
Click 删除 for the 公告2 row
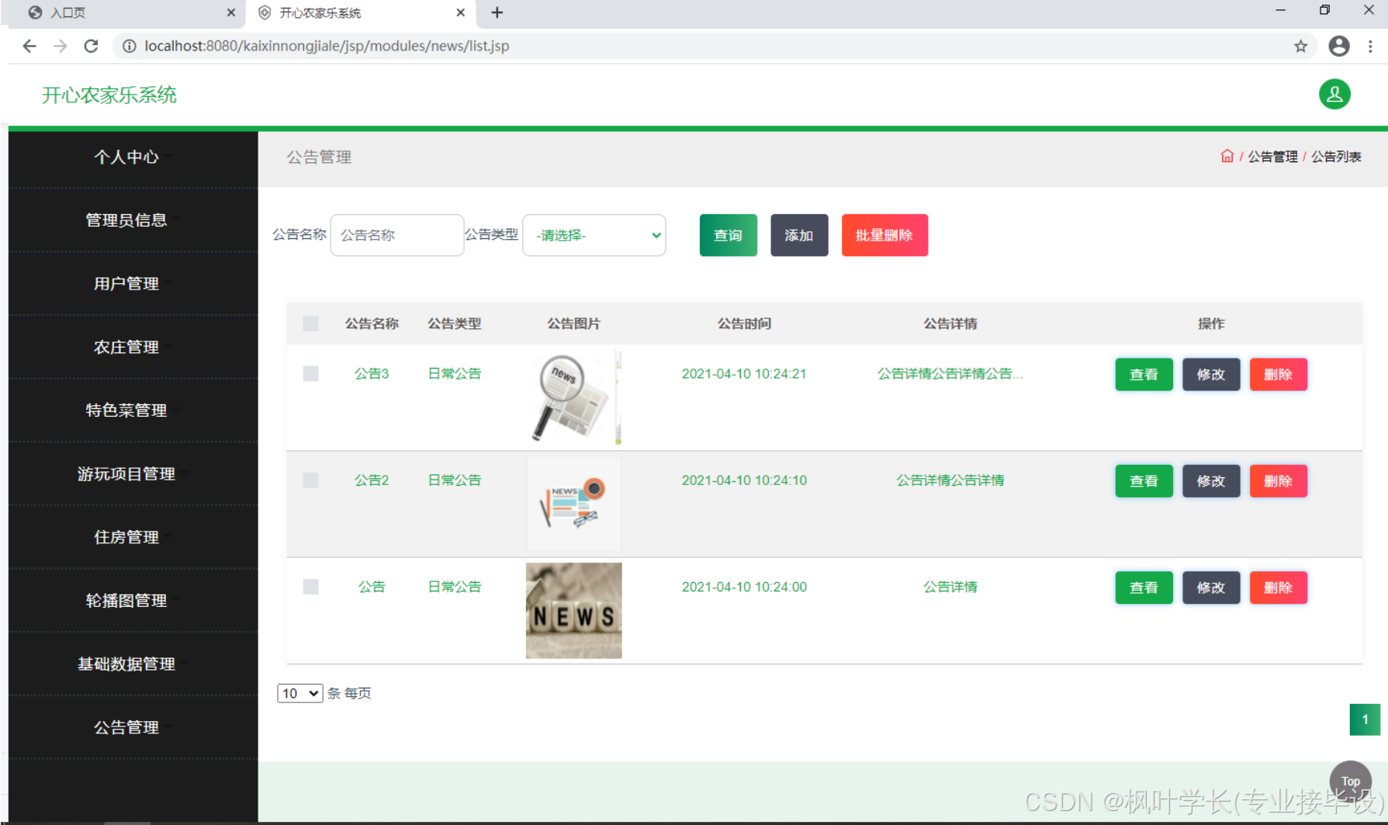tap(1278, 480)
